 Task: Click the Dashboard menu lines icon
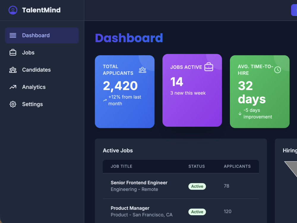pyautogui.click(x=13, y=35)
